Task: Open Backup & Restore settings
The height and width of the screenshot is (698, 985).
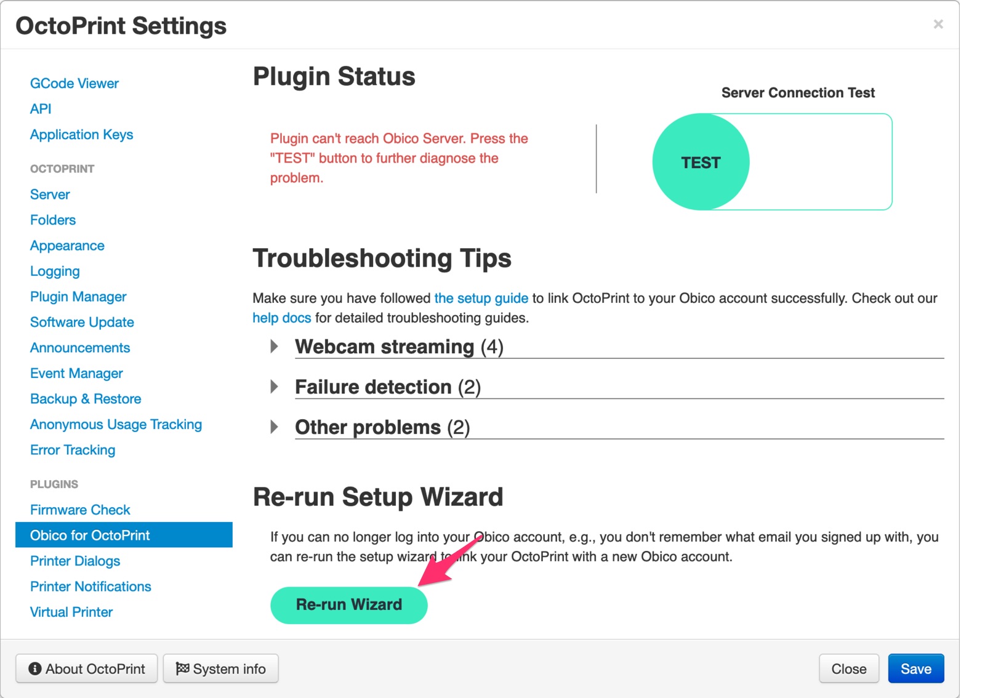Action: coord(86,399)
